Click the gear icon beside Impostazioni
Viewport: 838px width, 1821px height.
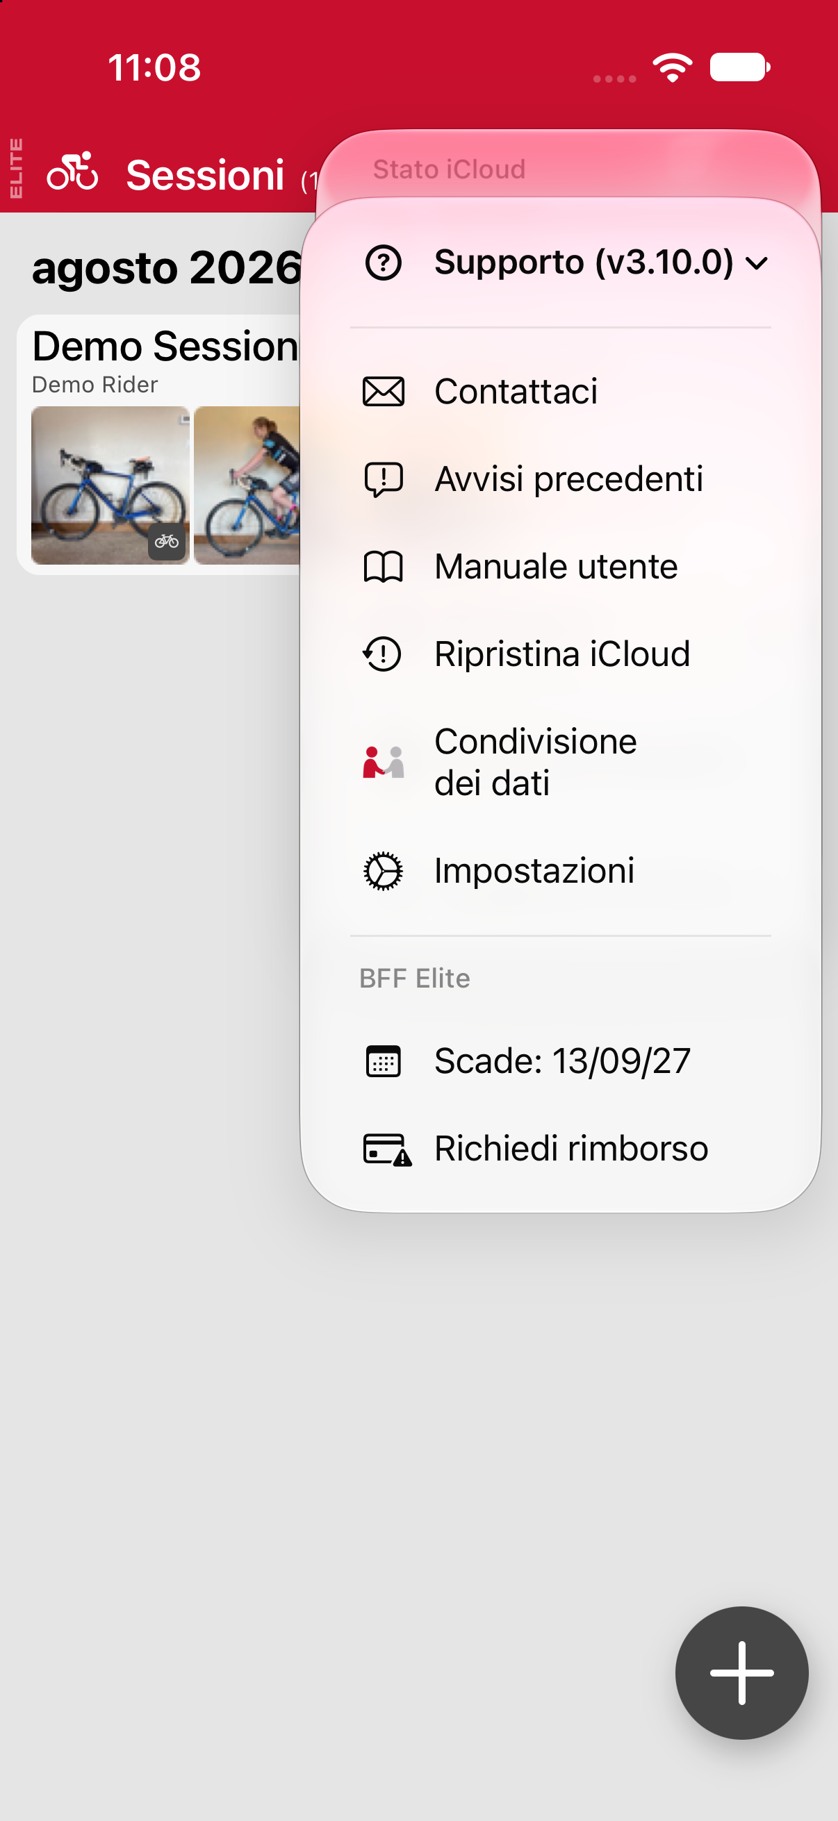384,871
